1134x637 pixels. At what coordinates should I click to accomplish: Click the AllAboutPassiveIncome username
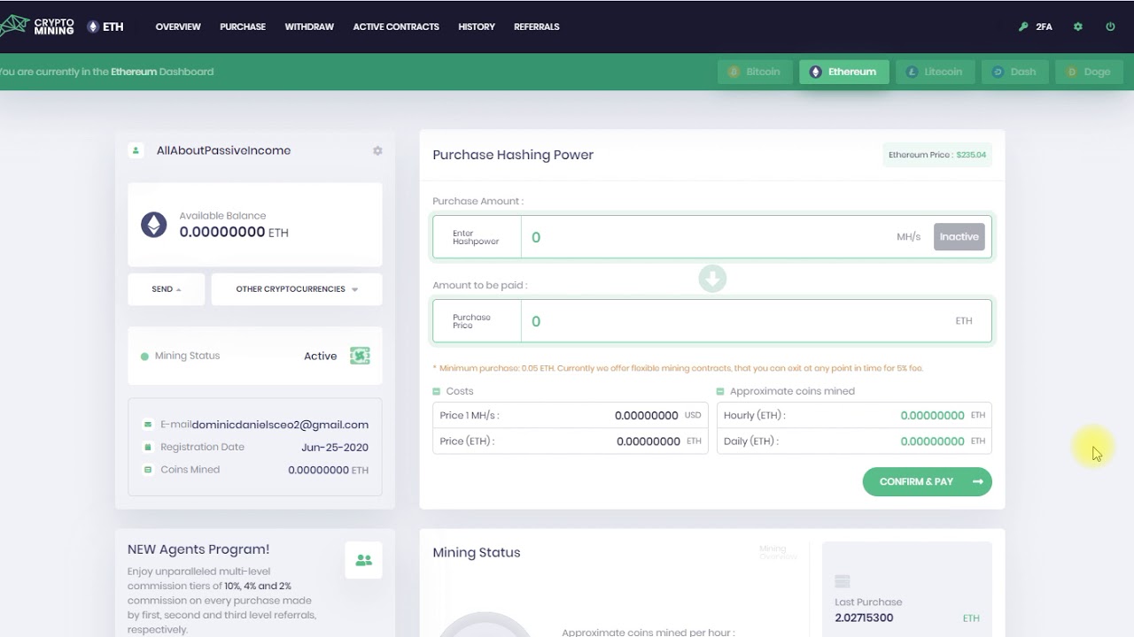coord(223,150)
